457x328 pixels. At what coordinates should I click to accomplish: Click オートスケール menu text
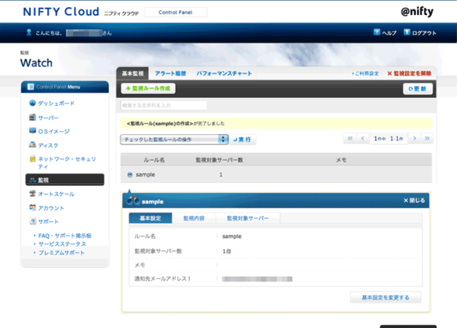(x=56, y=194)
